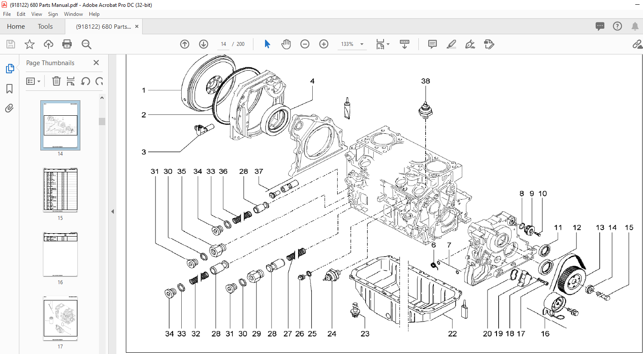The width and height of the screenshot is (643, 354).
Task: Select page 16 thumbnail
Action: (x=60, y=254)
